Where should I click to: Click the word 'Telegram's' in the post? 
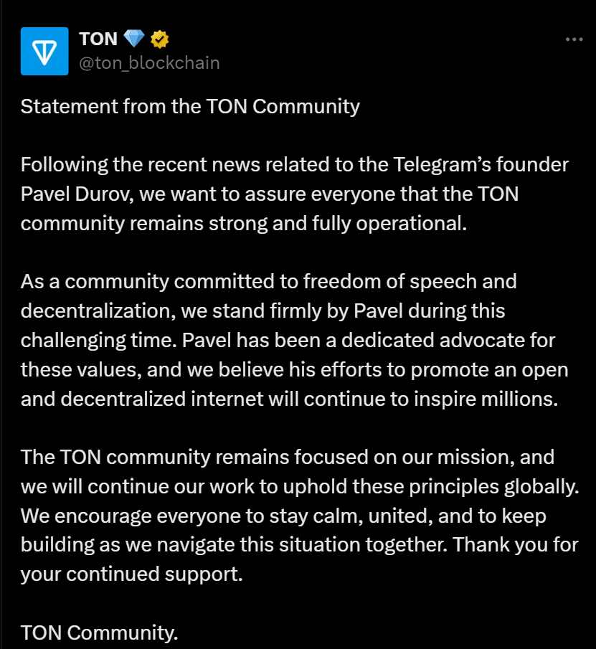[x=435, y=164]
